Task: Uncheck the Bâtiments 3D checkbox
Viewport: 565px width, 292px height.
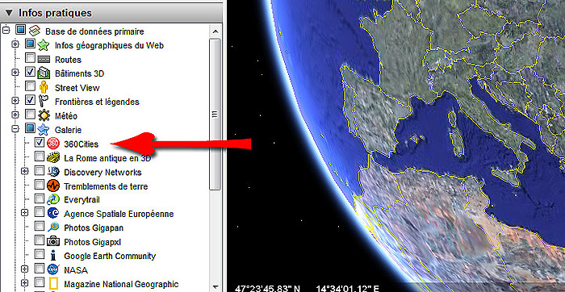Action: pos(31,73)
